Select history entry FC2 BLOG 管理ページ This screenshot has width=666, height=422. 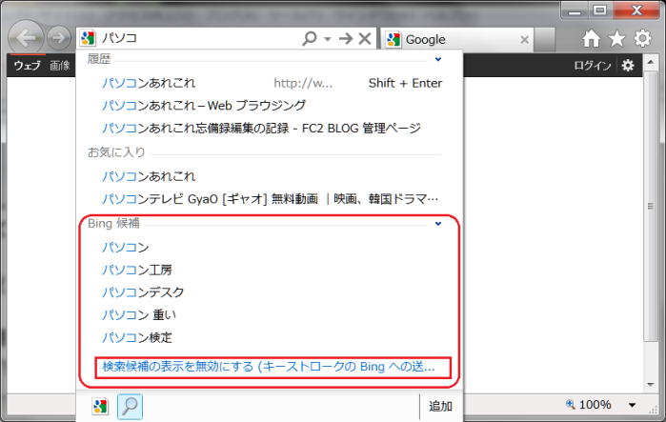pos(272,128)
